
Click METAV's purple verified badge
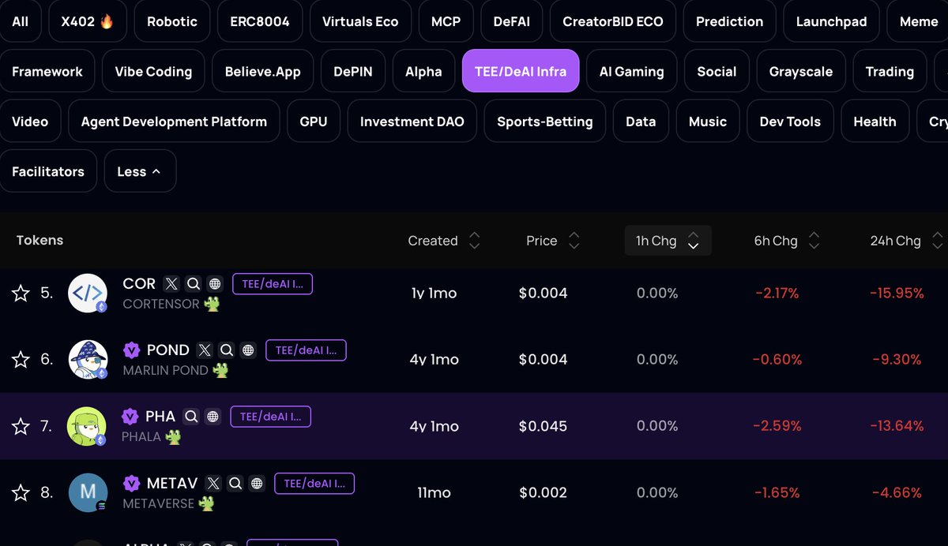pyautogui.click(x=131, y=484)
